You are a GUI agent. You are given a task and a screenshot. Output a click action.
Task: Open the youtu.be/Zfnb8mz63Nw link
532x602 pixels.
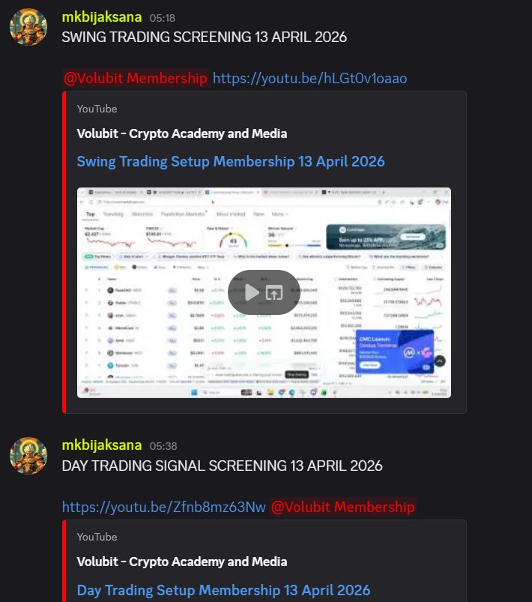pyautogui.click(x=164, y=507)
